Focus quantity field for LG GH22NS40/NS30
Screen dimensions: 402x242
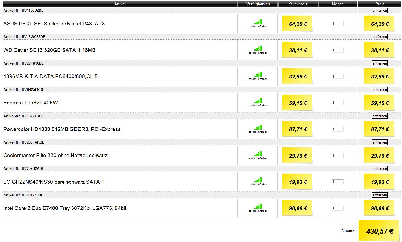[338, 182]
